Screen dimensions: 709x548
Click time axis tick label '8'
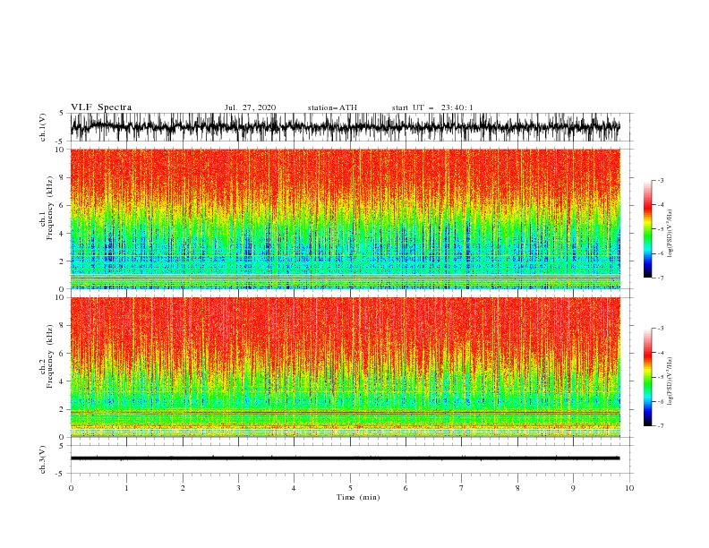(x=517, y=488)
